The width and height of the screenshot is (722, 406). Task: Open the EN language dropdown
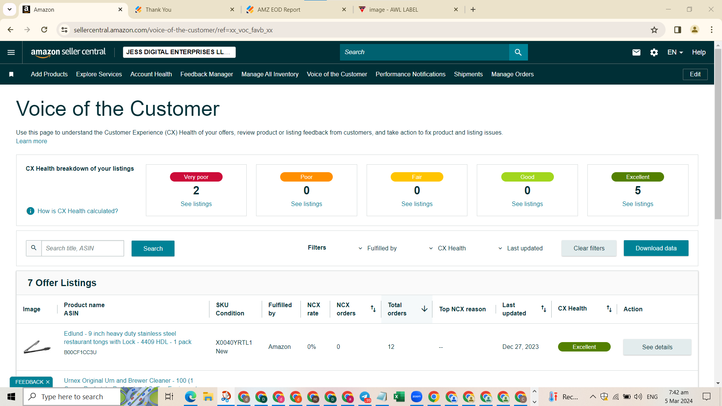pyautogui.click(x=675, y=52)
